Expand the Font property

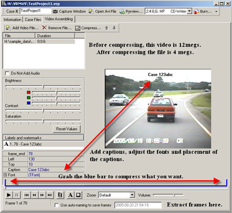point(5,175)
